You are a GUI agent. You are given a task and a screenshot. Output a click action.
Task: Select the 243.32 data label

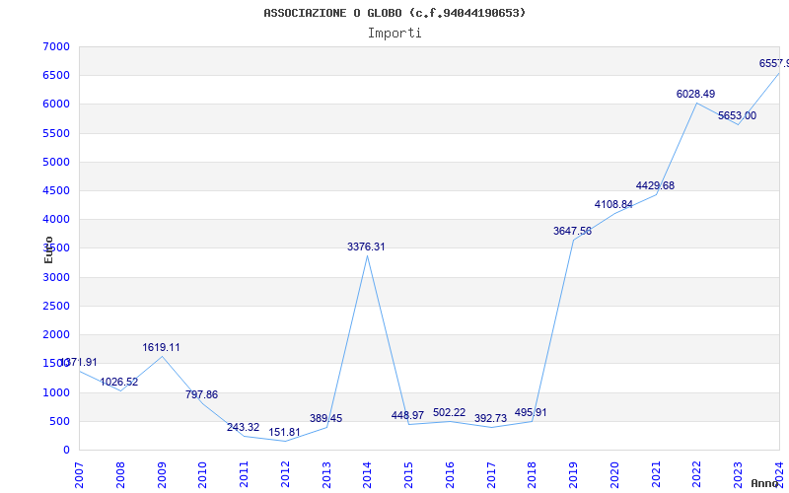click(243, 427)
